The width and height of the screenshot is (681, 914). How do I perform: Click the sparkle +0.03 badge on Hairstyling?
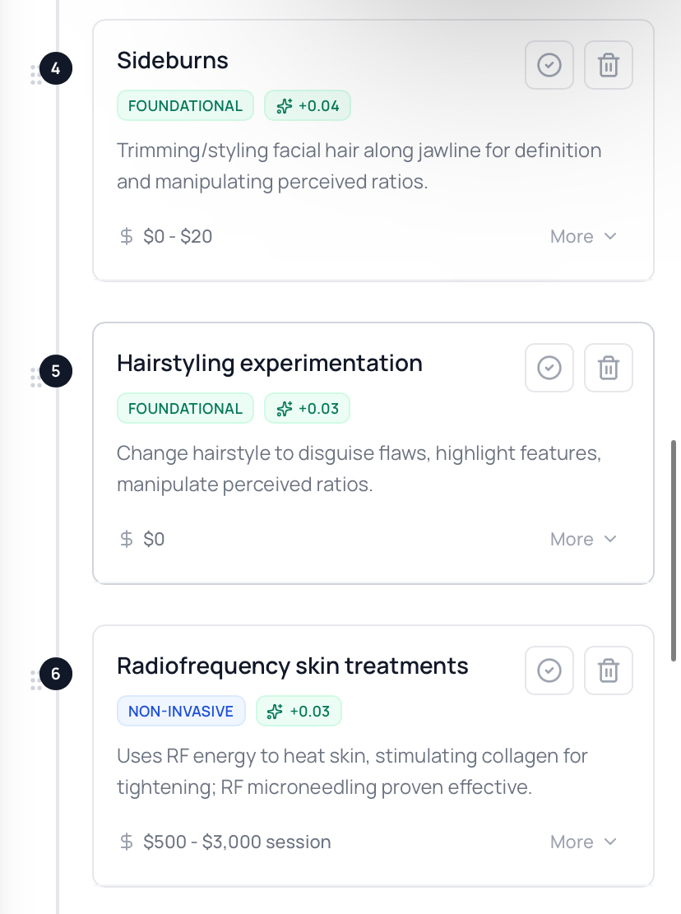pos(308,409)
